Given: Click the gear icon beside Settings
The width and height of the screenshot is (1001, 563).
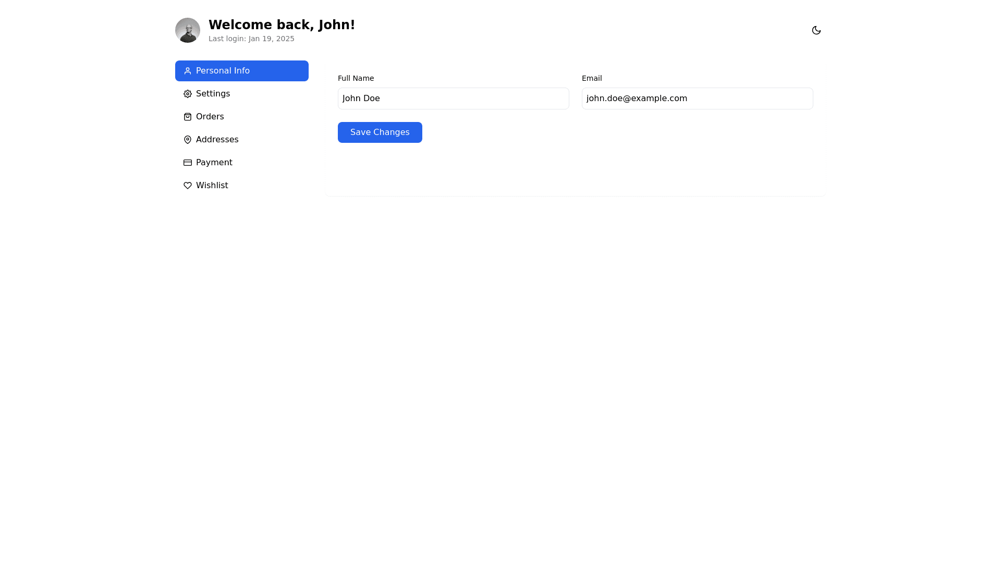Looking at the screenshot, I should tap(188, 94).
